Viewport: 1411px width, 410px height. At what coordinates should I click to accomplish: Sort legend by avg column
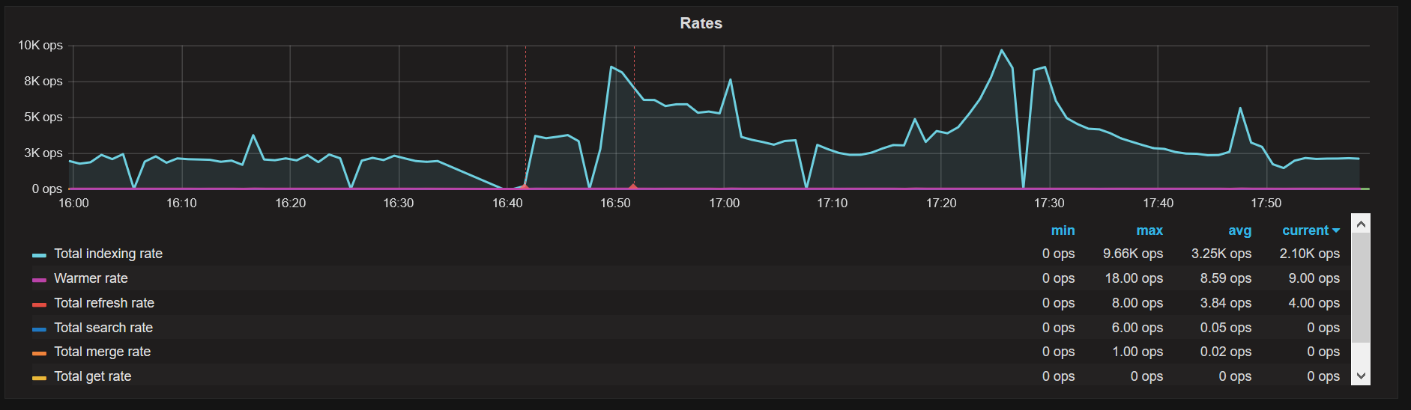[1239, 230]
